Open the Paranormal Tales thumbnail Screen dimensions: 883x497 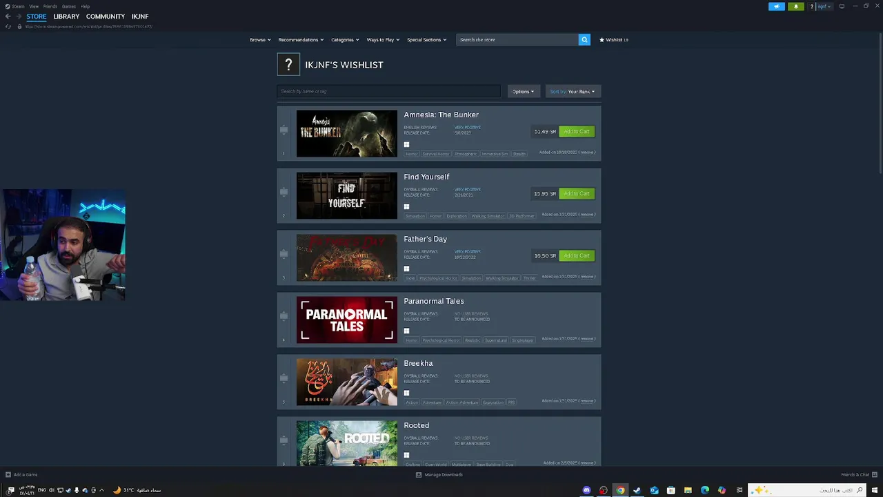tap(347, 320)
